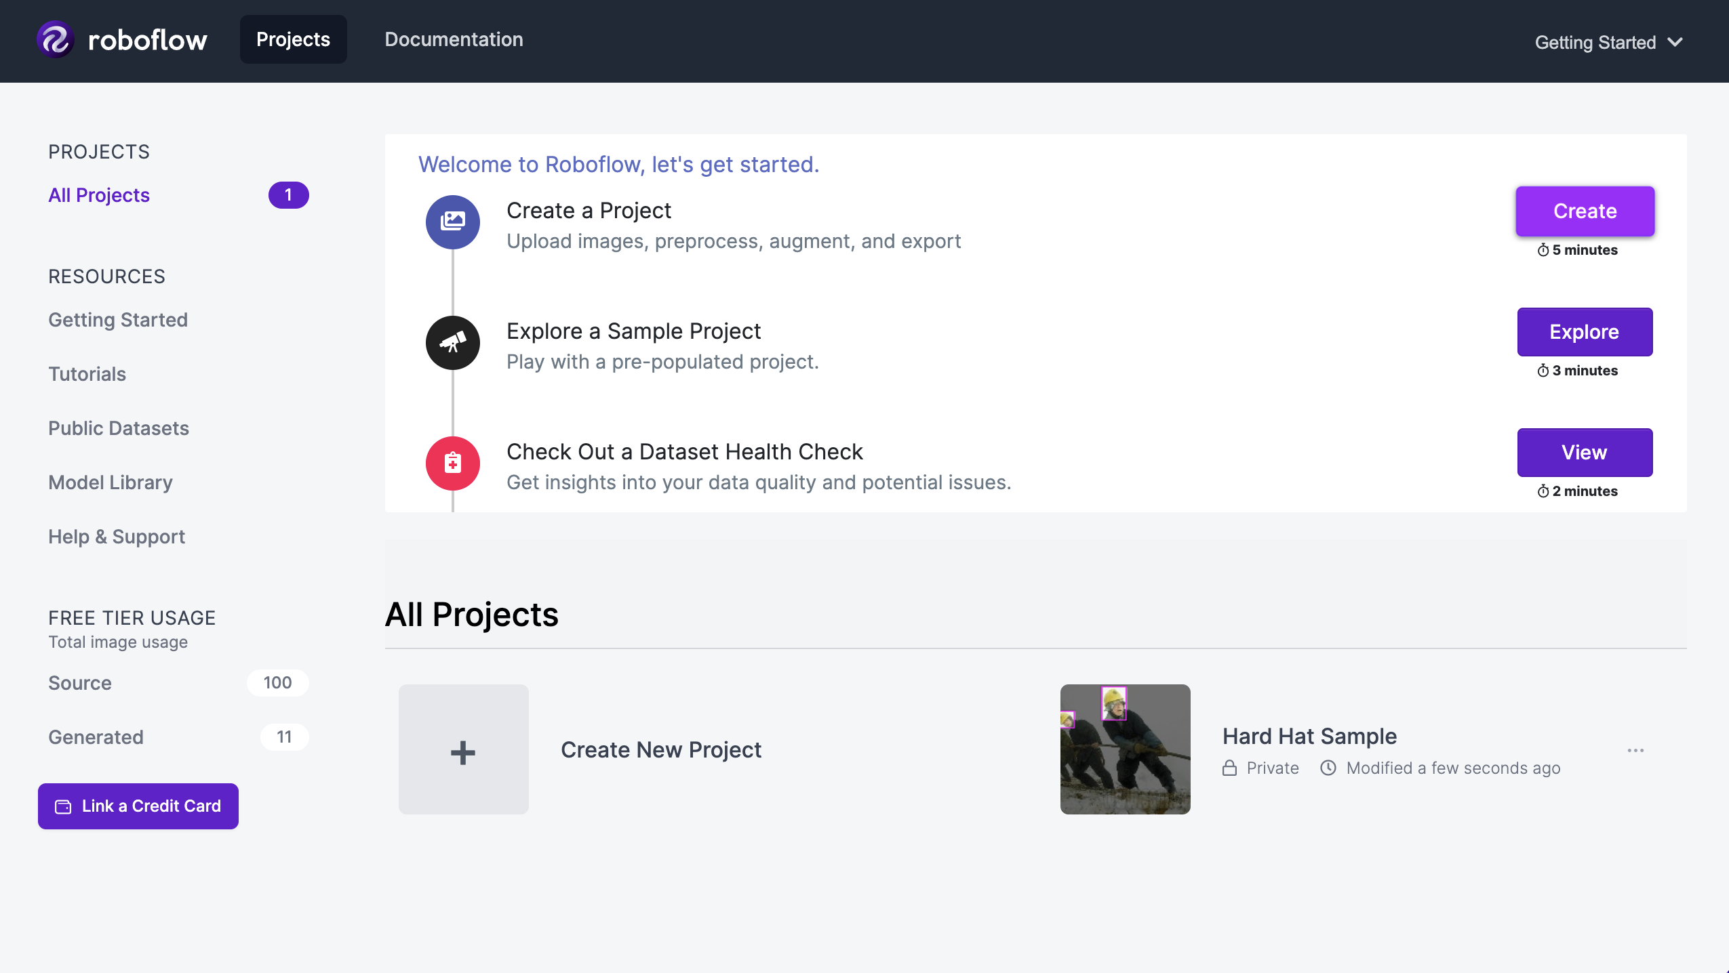The height and width of the screenshot is (973, 1729).
Task: Open the Tutorials link in the sidebar
Action: pyautogui.click(x=87, y=373)
